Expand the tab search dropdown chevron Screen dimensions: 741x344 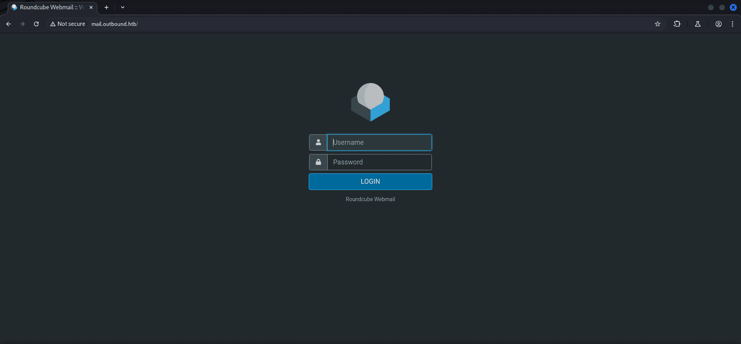(x=123, y=7)
